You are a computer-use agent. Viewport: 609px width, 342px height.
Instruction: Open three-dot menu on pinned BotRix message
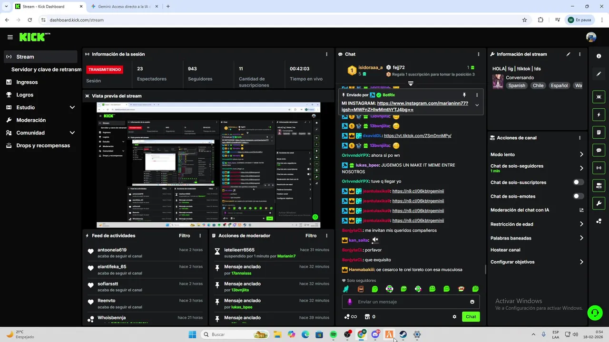[x=477, y=95]
